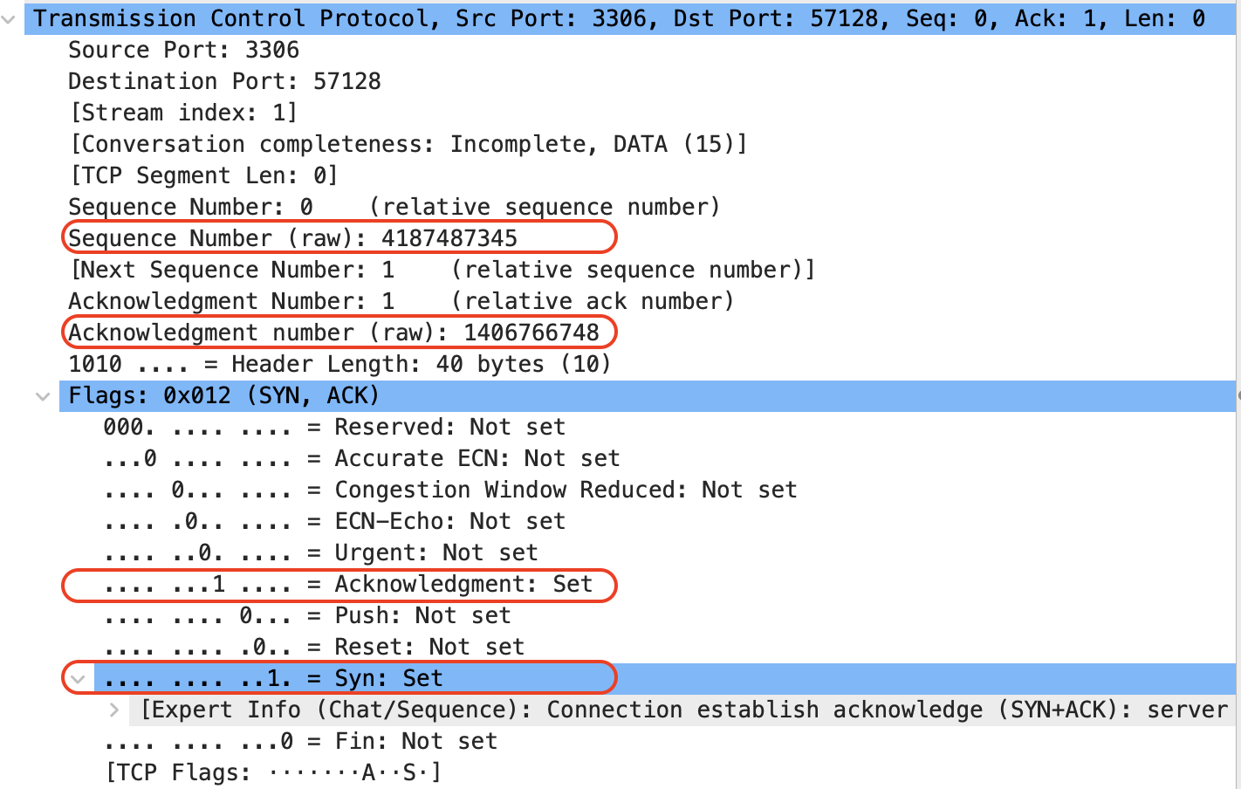1241x789 pixels.
Task: Select the Syn: Set flag text
Action: point(388,678)
